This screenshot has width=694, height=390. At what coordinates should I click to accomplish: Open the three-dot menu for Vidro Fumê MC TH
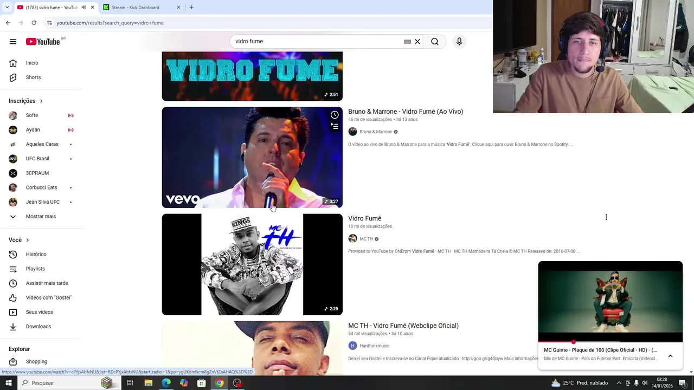point(606,217)
